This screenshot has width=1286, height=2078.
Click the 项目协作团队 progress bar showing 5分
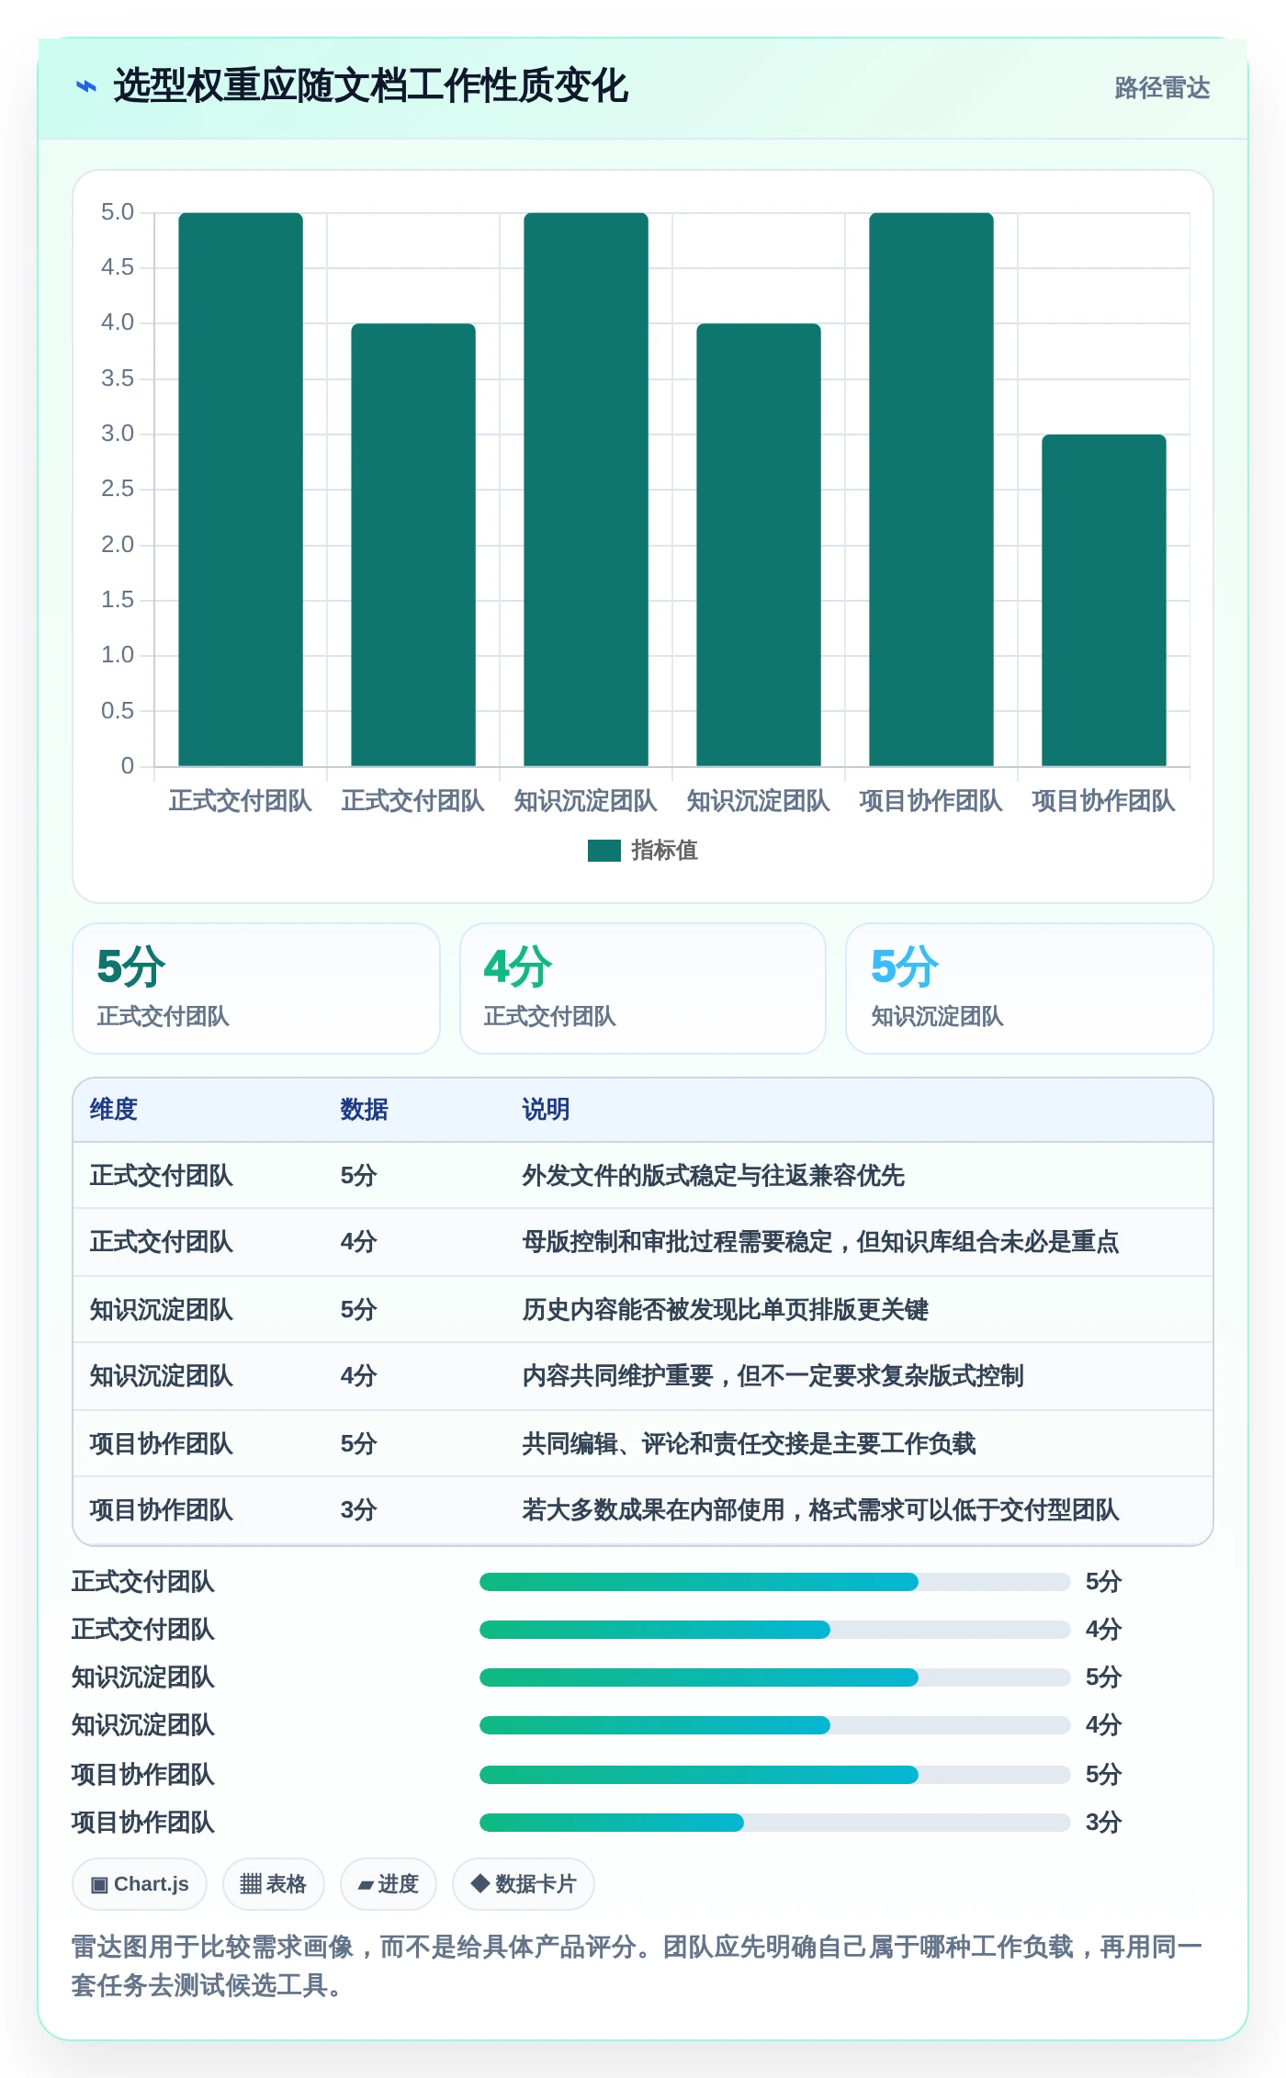(x=775, y=1775)
